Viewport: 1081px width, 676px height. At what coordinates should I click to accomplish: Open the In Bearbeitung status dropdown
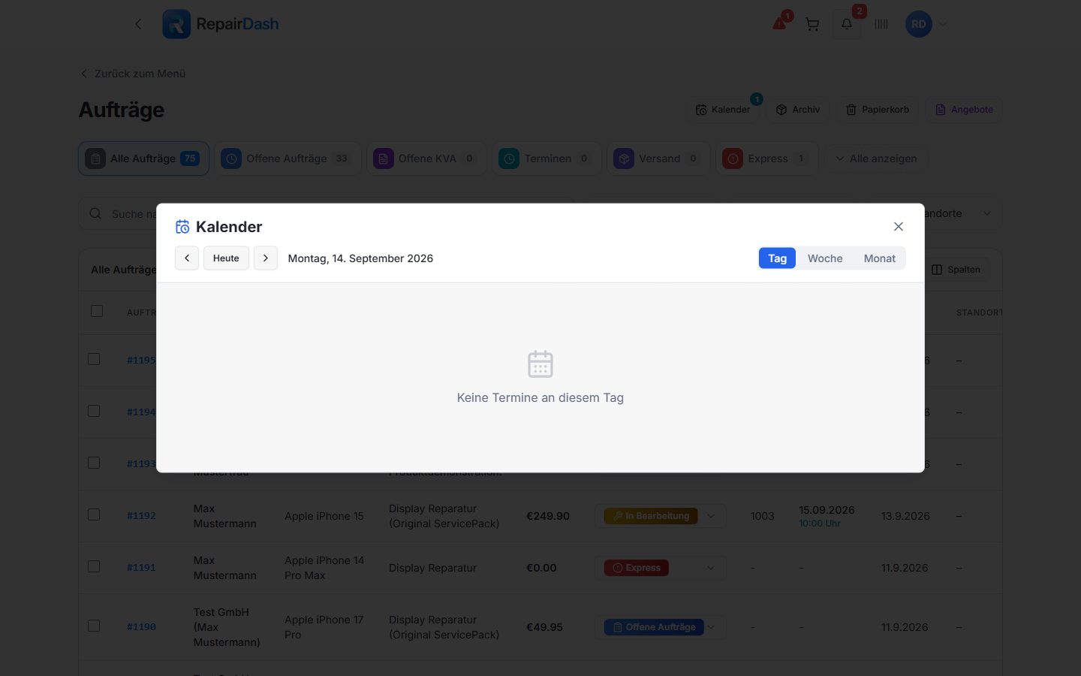click(661, 516)
